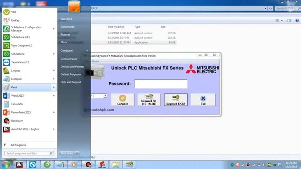Select the Application file row
Viewport: 301px width, 169px height.
coord(134,42)
